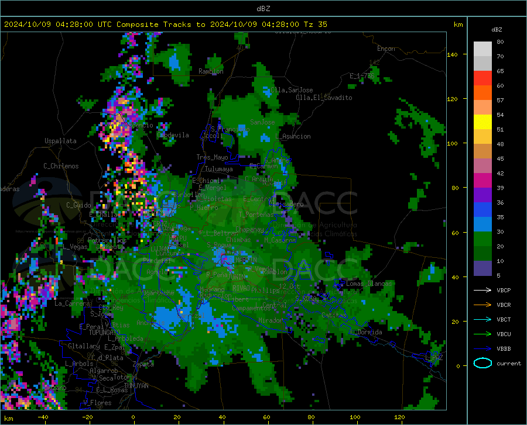Click the '65' value in dBZ legend
The image size is (527, 425).
coord(500,71)
